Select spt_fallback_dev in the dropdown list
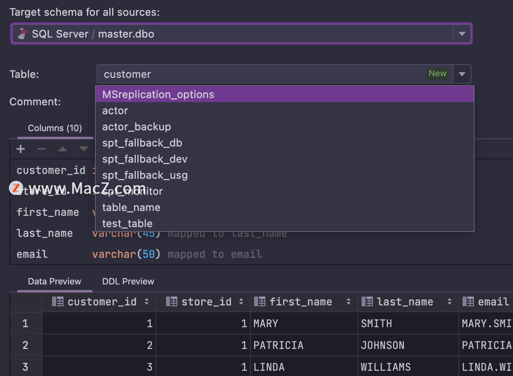The image size is (513, 376). pos(284,159)
